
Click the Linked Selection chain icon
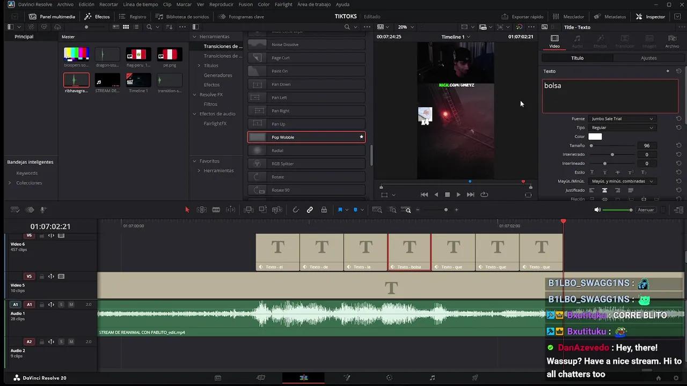click(310, 210)
